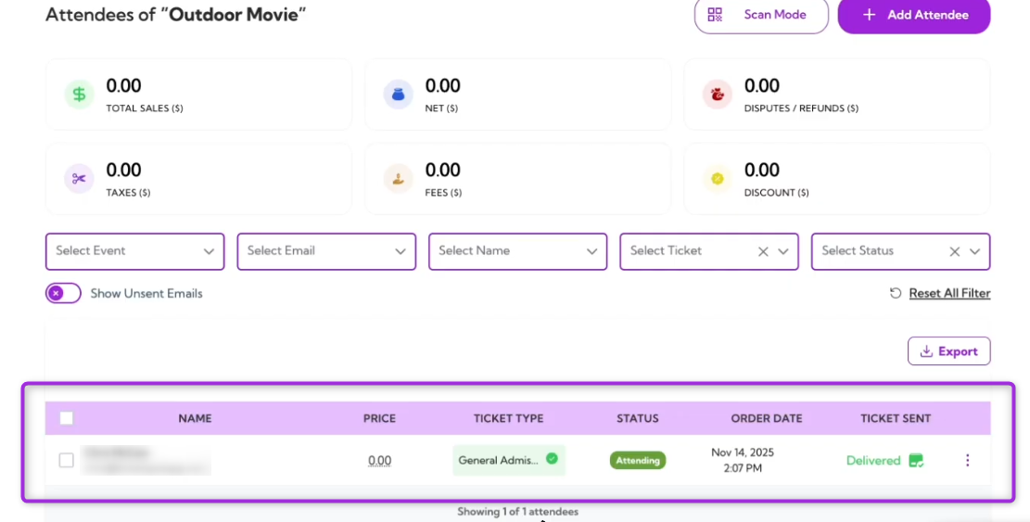
Task: Click the ORDER DATE column header
Action: click(767, 418)
